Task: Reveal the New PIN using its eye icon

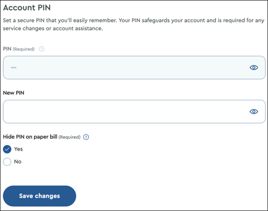Action: click(x=254, y=111)
